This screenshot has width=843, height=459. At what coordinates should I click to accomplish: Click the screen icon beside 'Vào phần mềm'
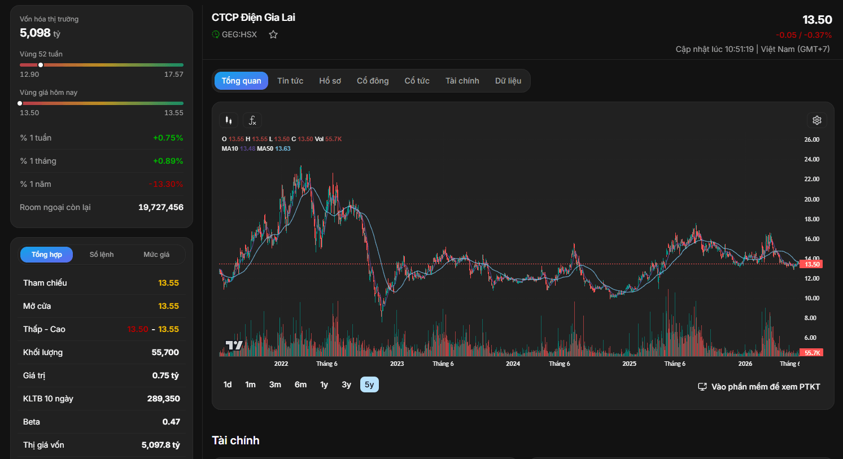(702, 387)
